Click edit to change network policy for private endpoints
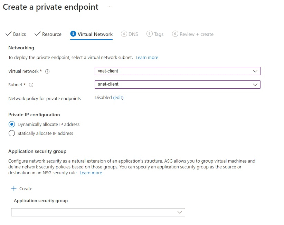The height and width of the screenshot is (225, 284). point(118,98)
